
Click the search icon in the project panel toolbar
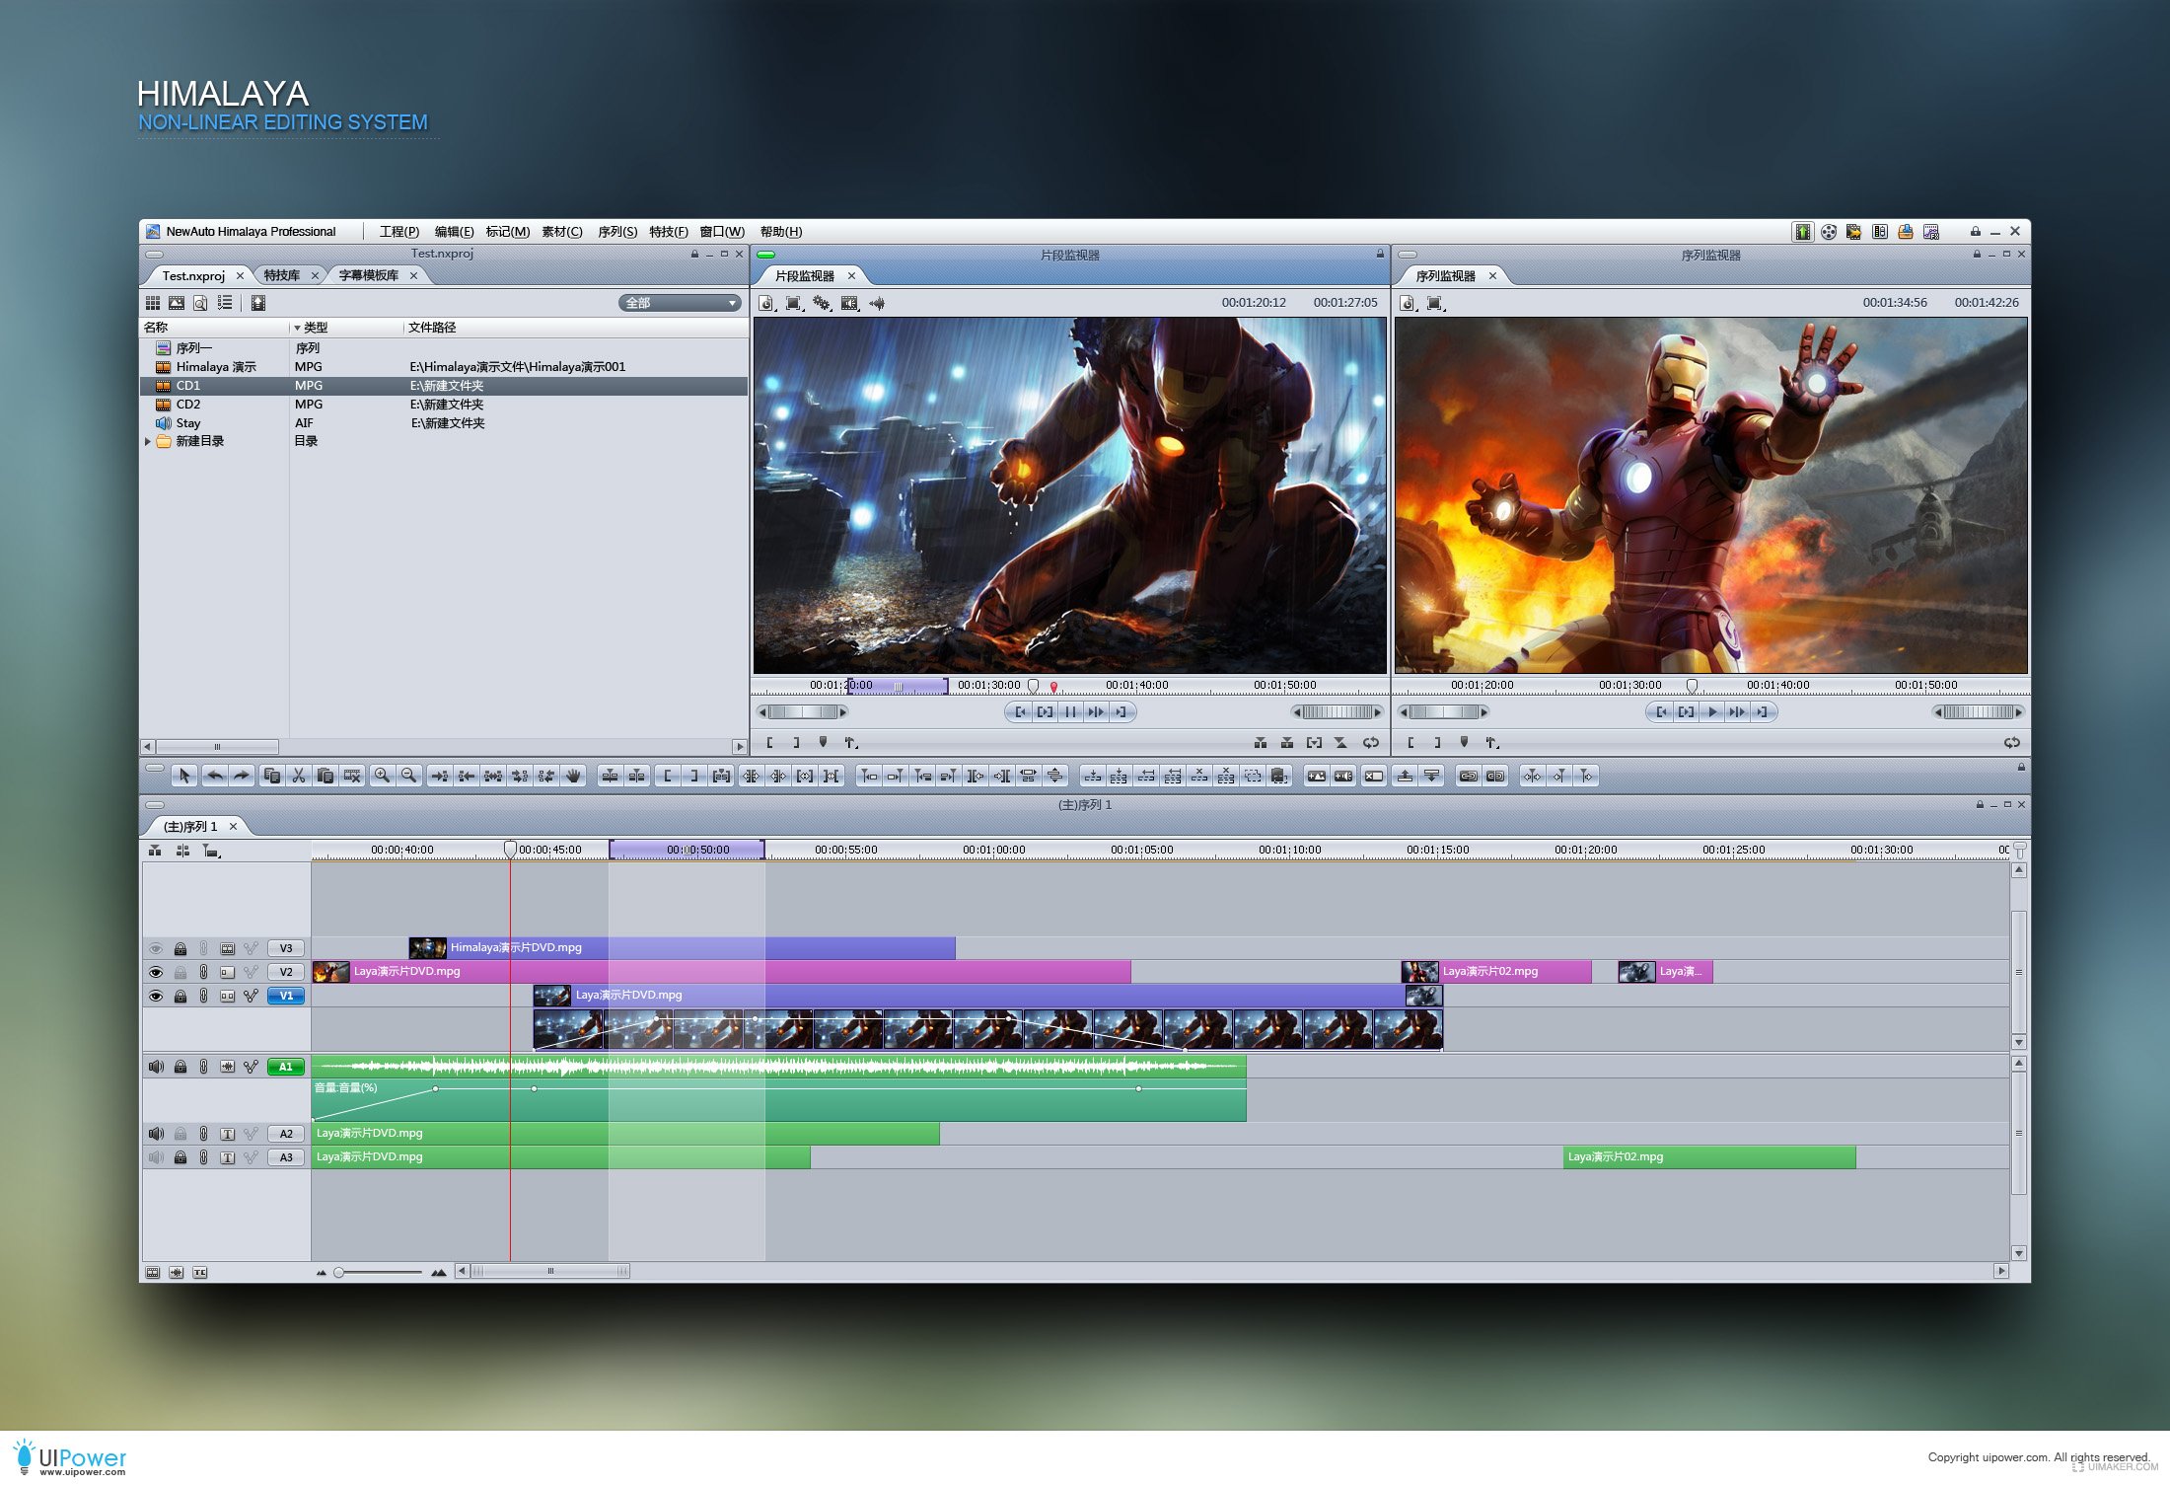200,303
